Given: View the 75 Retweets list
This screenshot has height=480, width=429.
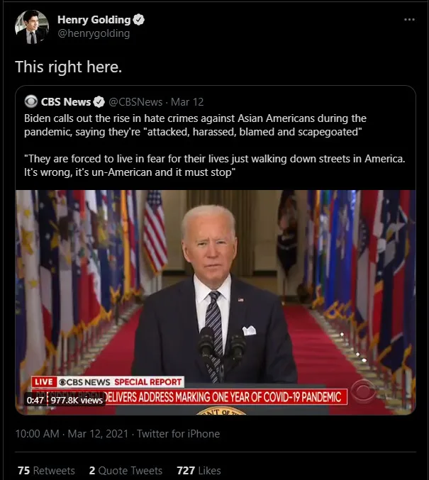Looking at the screenshot, I should pyautogui.click(x=46, y=470).
